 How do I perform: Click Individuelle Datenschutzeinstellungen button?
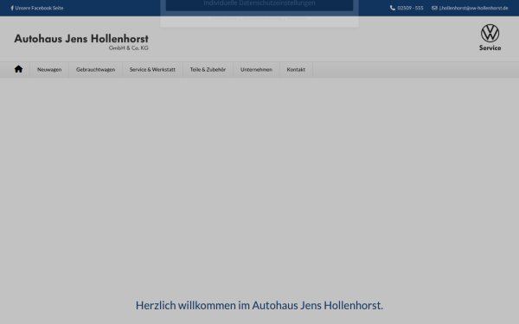pos(259,4)
